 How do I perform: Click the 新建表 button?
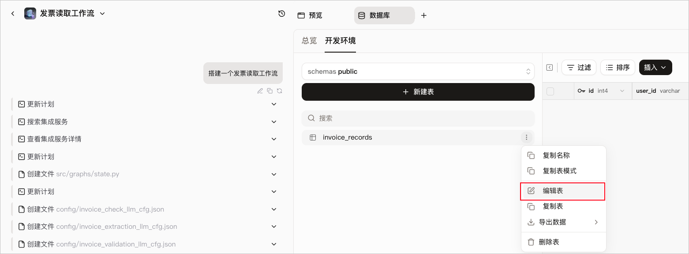tap(418, 92)
